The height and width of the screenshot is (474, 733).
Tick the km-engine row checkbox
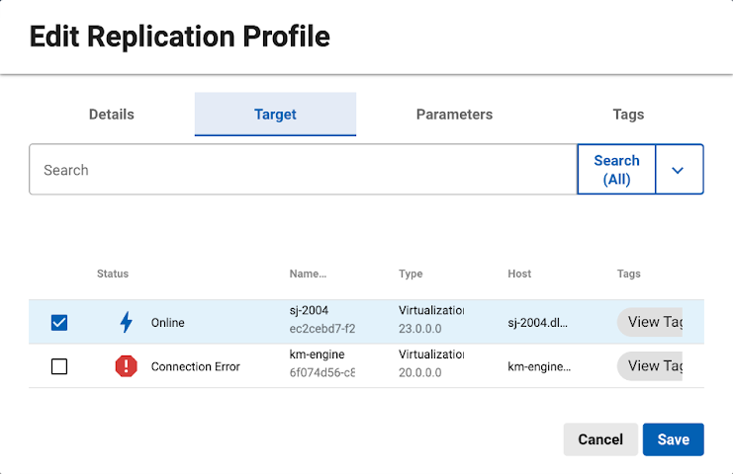[59, 366]
